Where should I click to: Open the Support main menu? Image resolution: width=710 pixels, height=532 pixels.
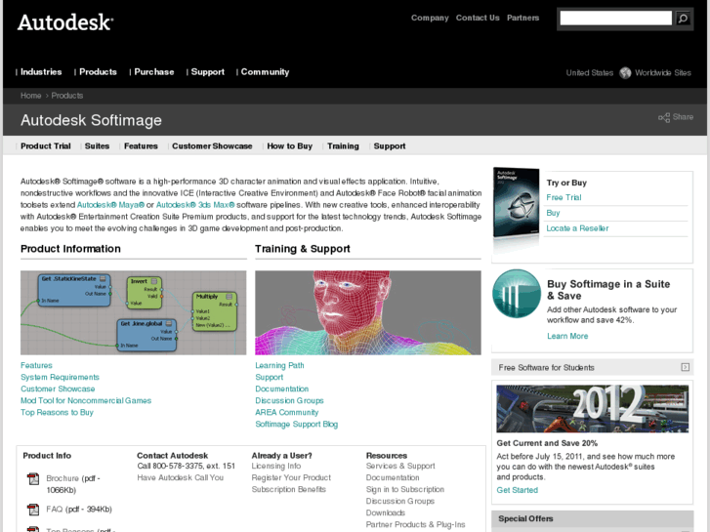(x=207, y=72)
